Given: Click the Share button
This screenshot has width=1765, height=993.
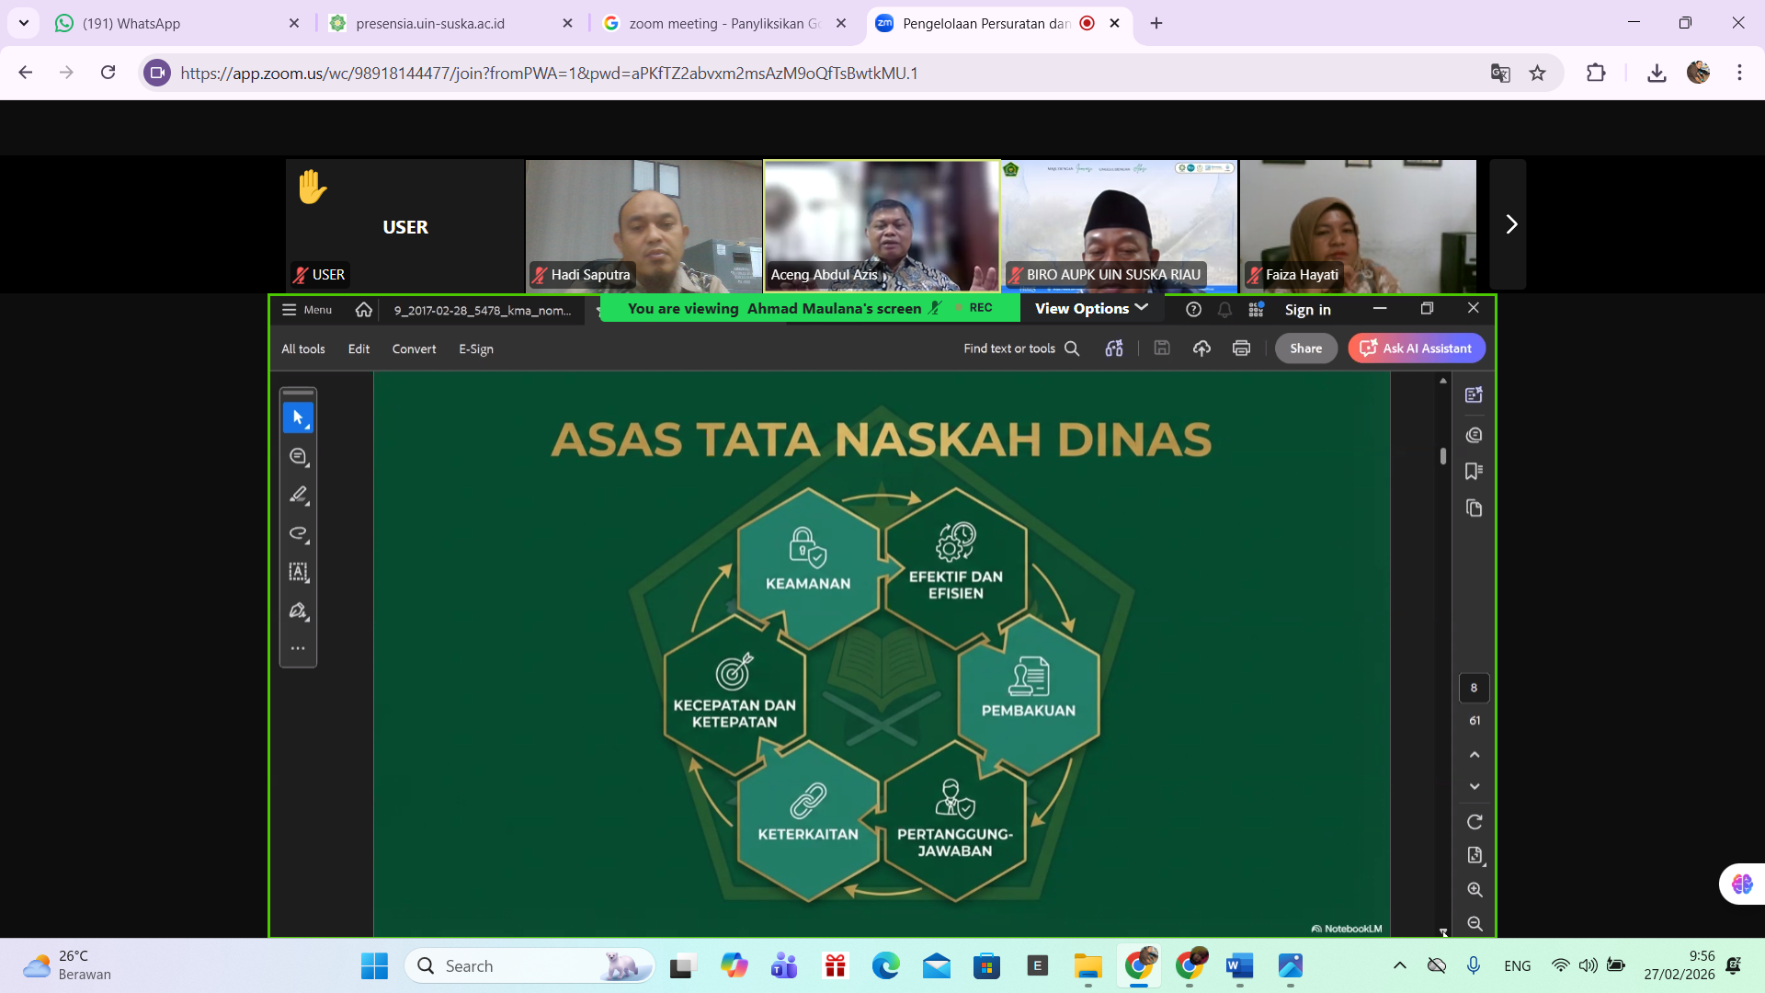Looking at the screenshot, I should coord(1305,348).
